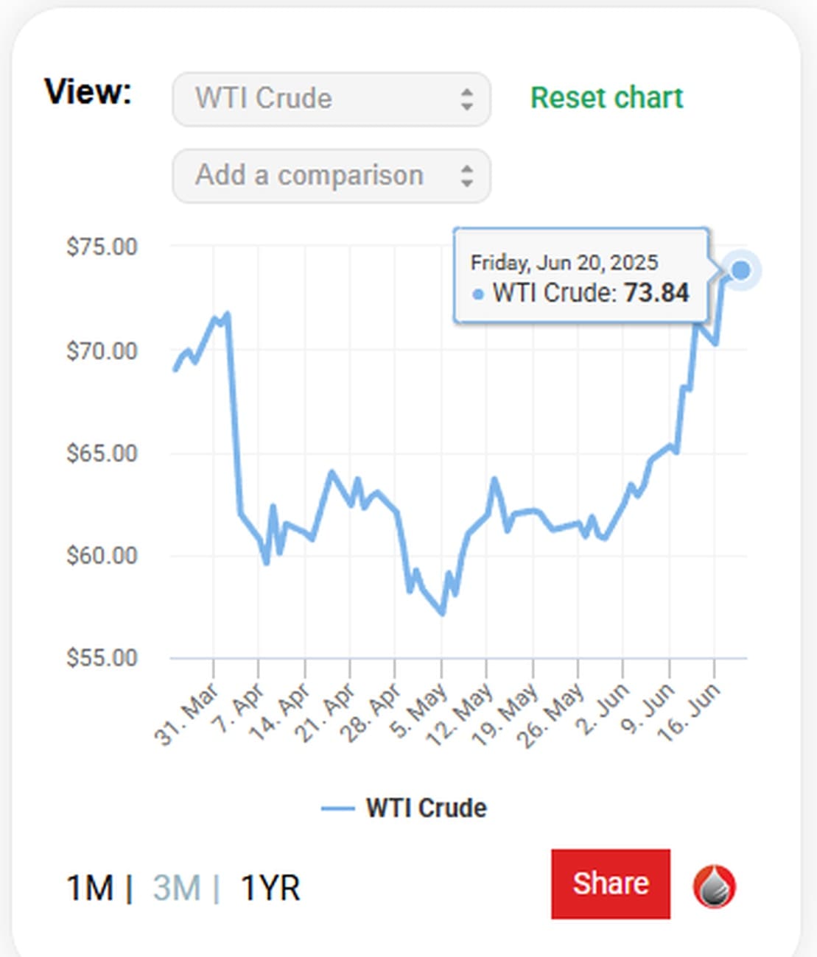Click the WTI Crude legend line swatch

[x=338, y=808]
